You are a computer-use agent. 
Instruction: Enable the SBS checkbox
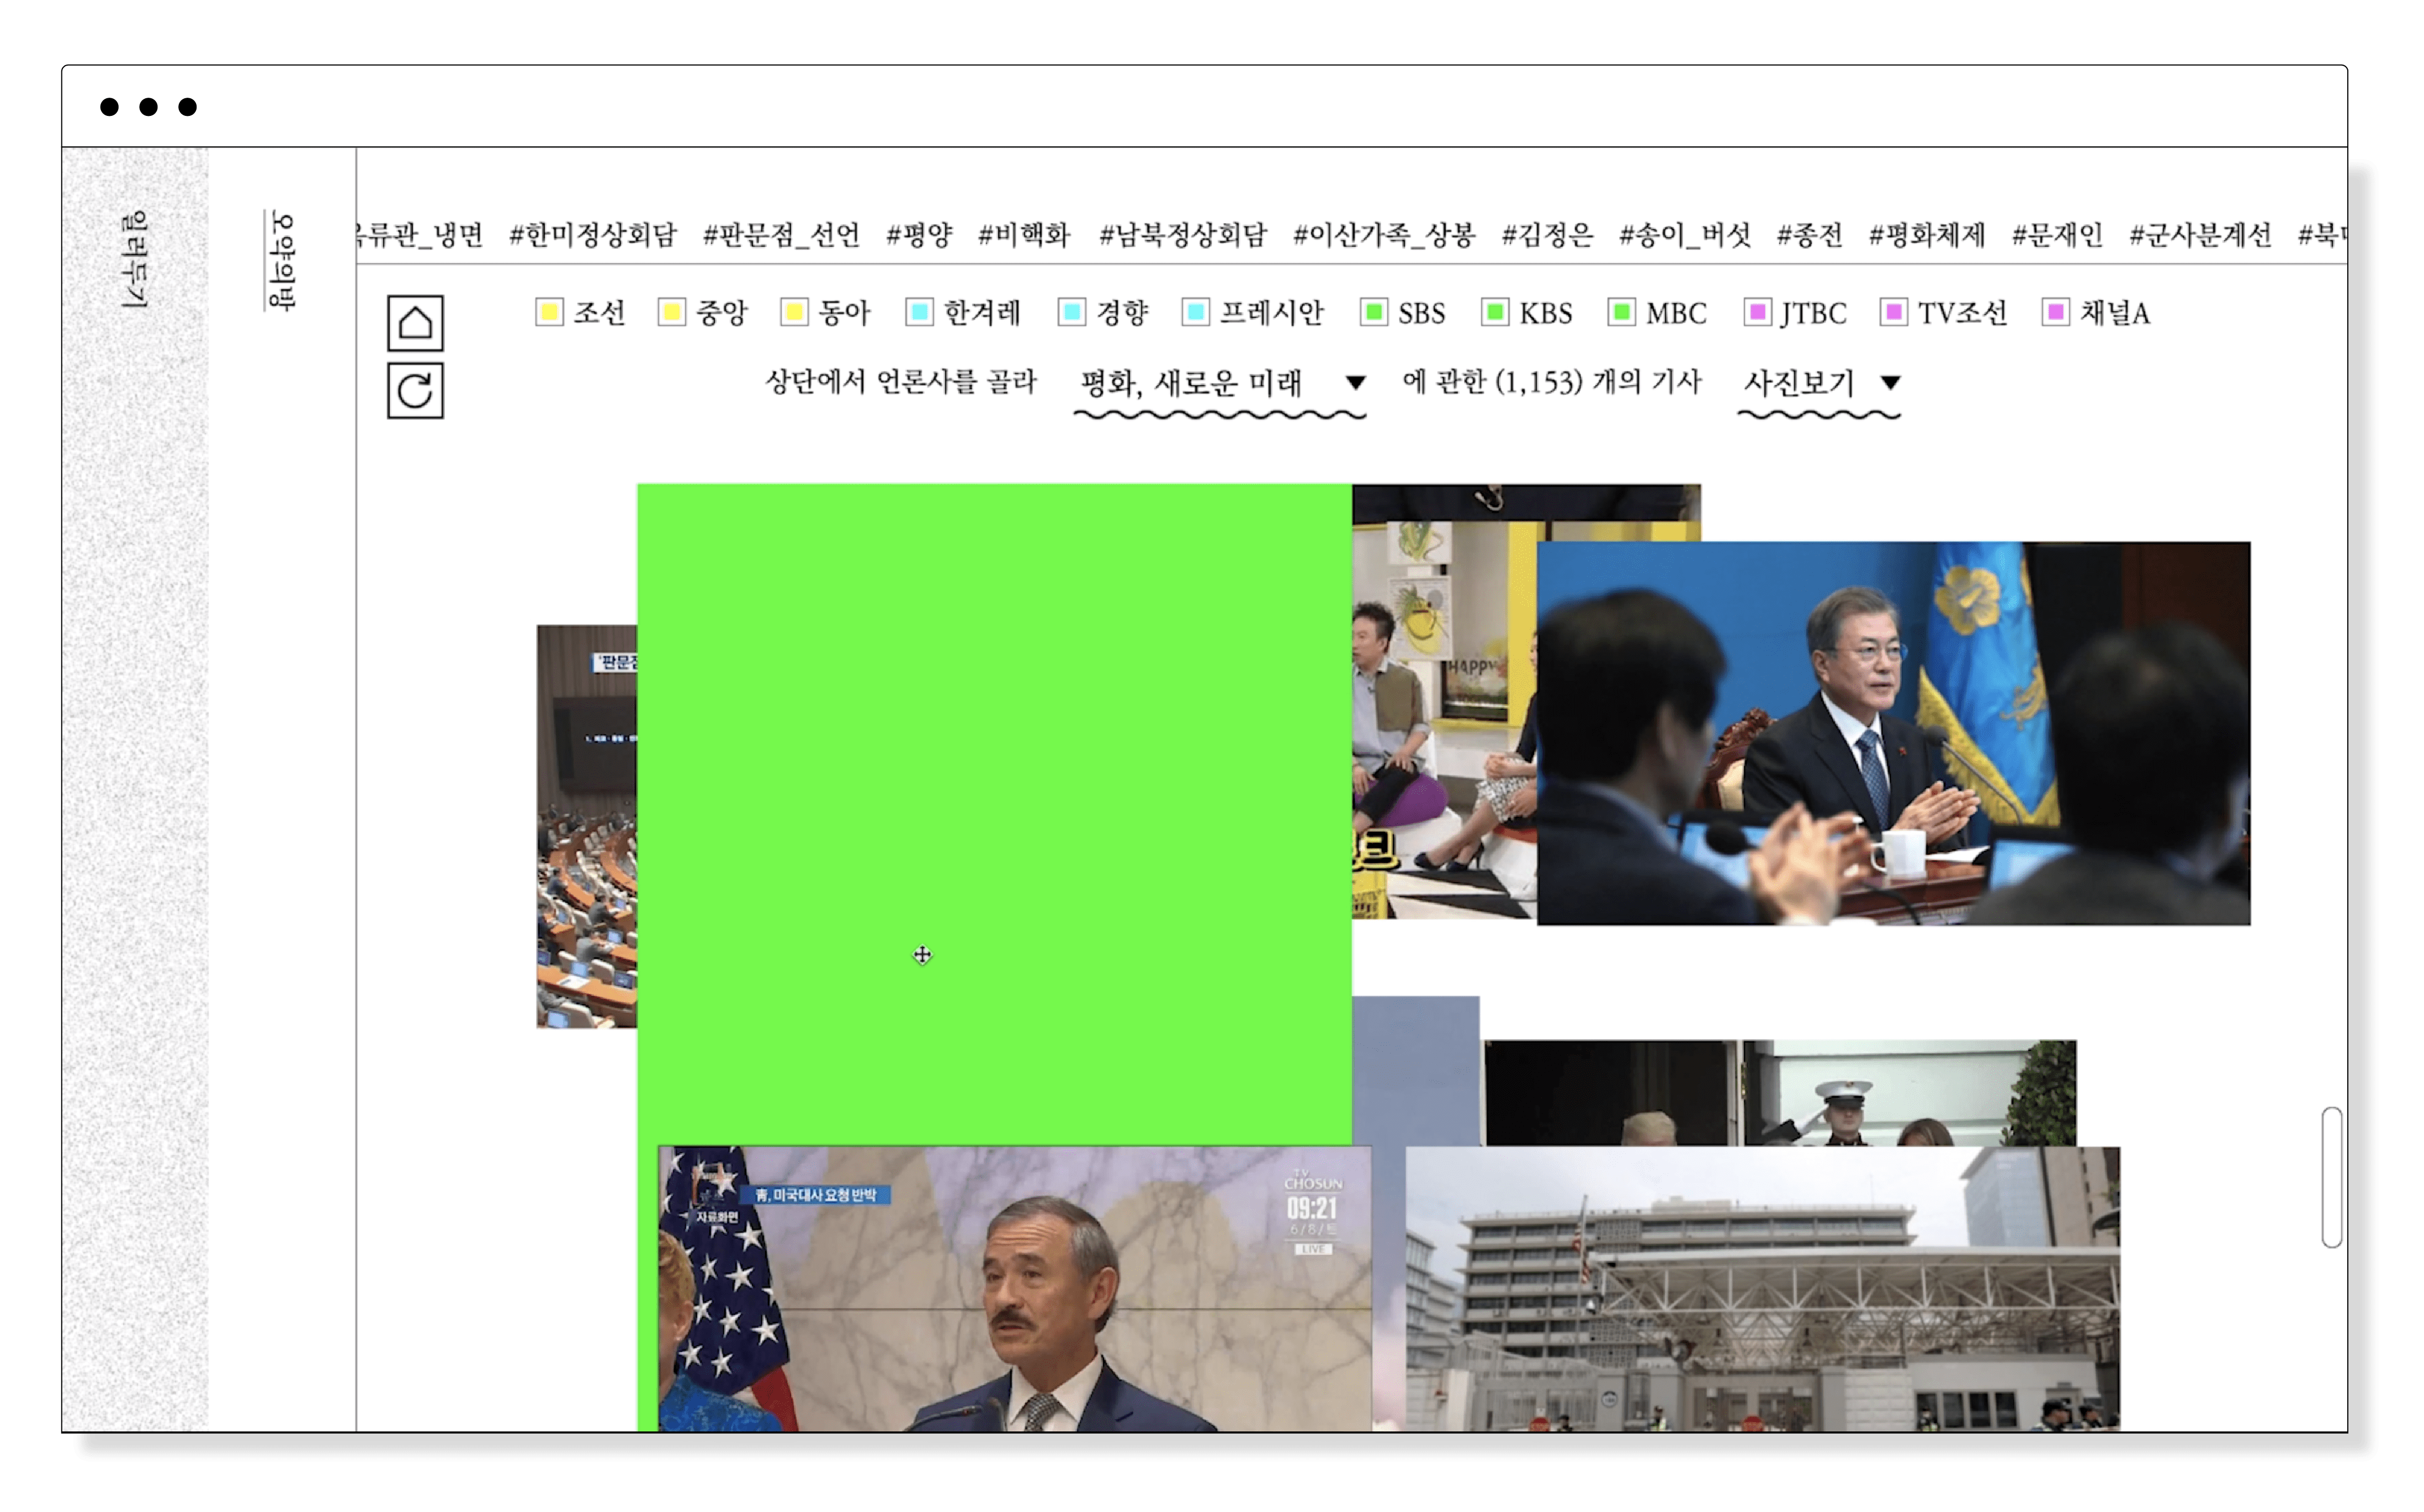tap(1373, 312)
